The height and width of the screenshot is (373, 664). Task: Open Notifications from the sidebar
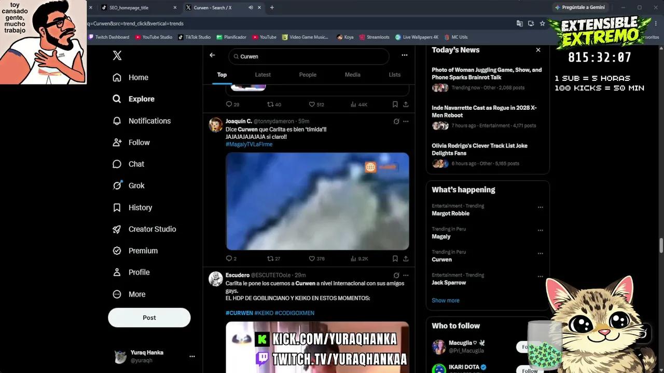(142, 121)
